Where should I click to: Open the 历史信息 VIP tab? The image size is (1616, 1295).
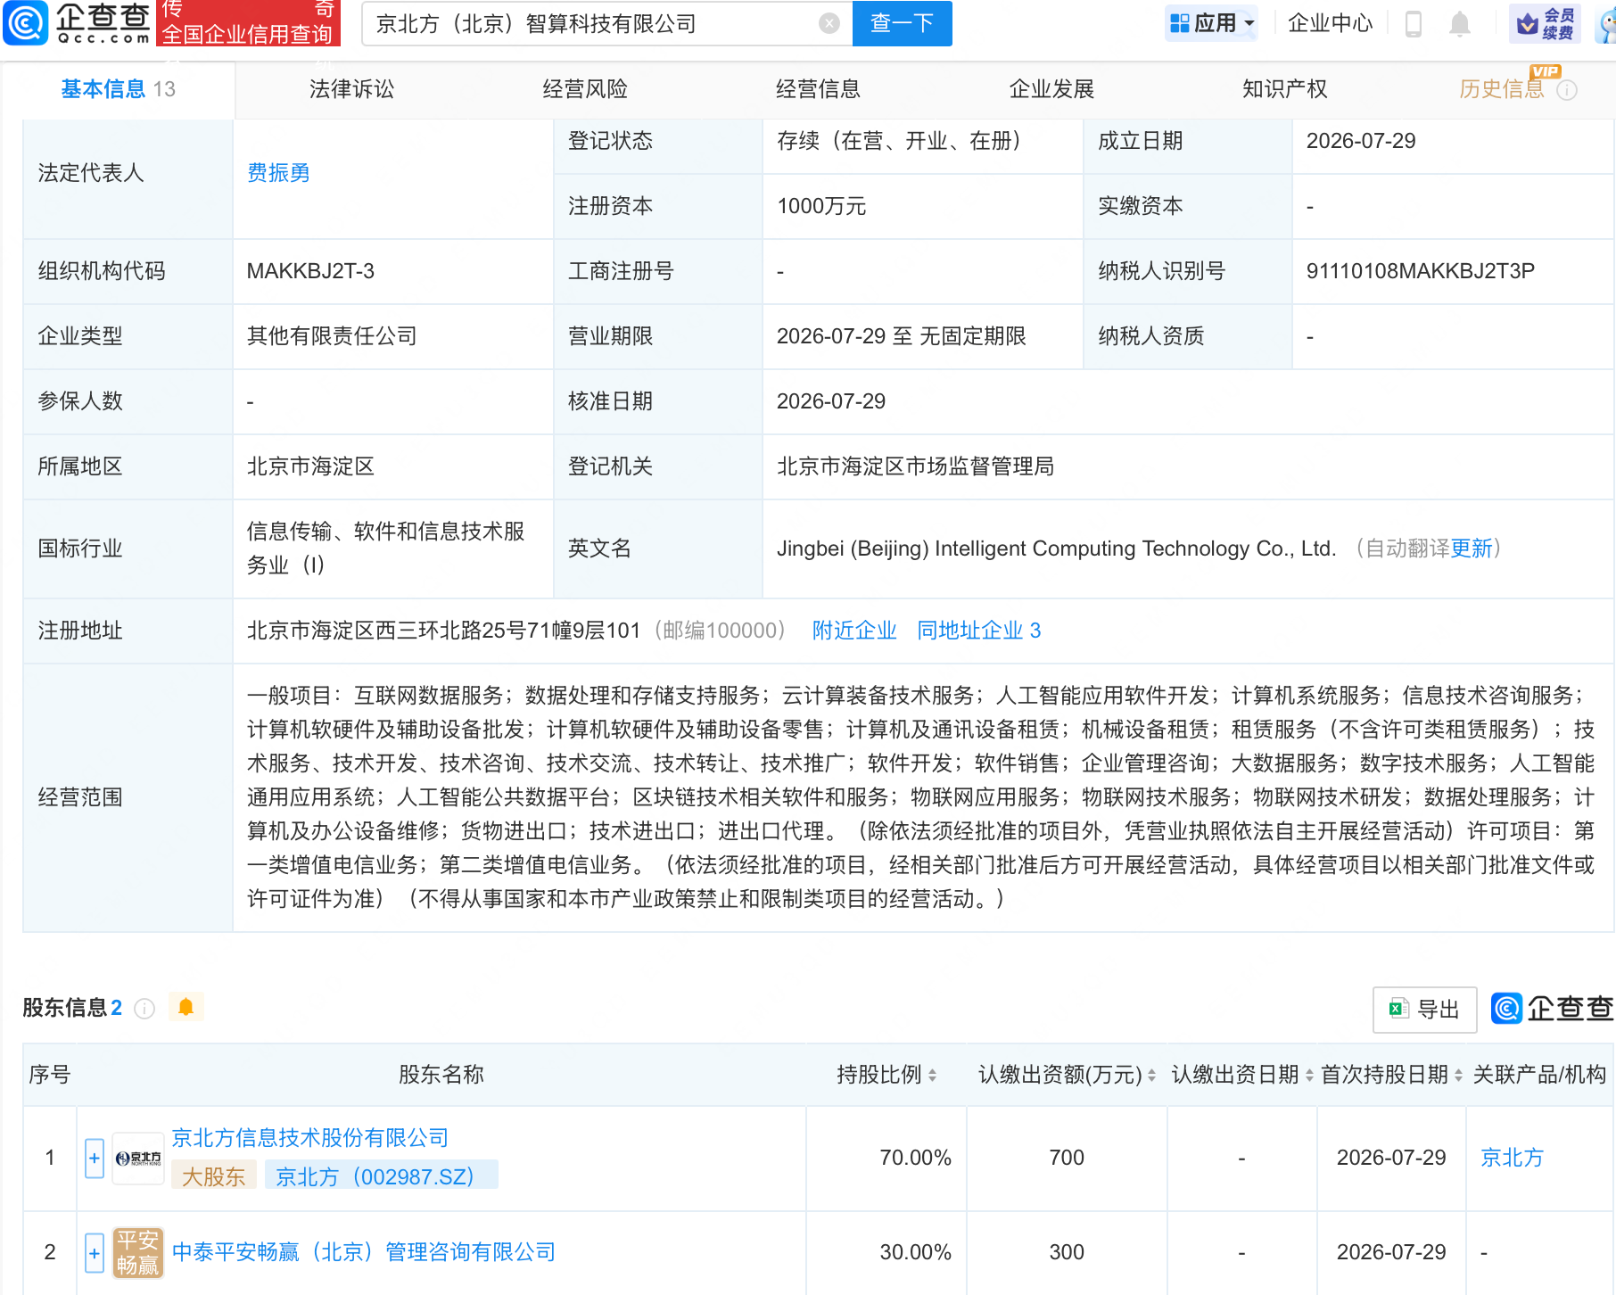tap(1502, 89)
